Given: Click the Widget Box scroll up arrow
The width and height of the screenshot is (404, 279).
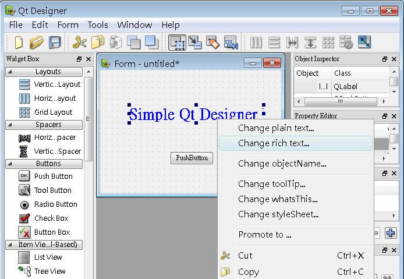Looking at the screenshot, I should [88, 72].
